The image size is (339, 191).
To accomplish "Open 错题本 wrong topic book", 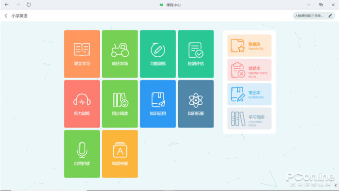I will click(249, 70).
